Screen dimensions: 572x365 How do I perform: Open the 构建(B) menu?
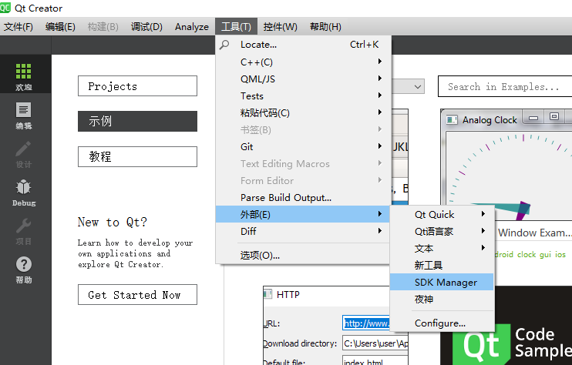tap(103, 27)
